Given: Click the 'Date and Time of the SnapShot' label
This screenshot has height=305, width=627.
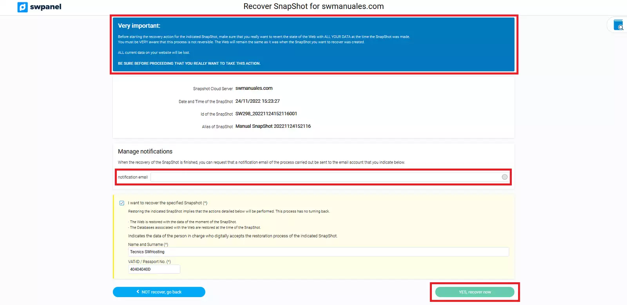Looking at the screenshot, I should 206,102.
